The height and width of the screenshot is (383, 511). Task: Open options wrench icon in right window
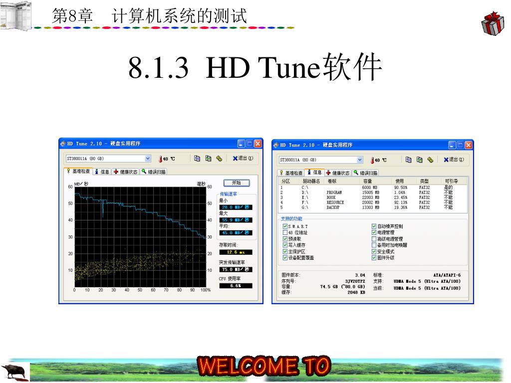[430, 160]
